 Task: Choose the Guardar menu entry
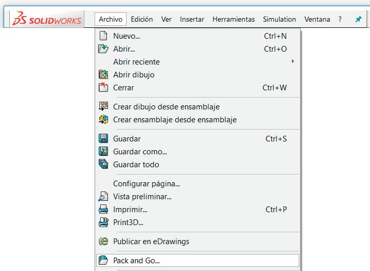[198, 138]
